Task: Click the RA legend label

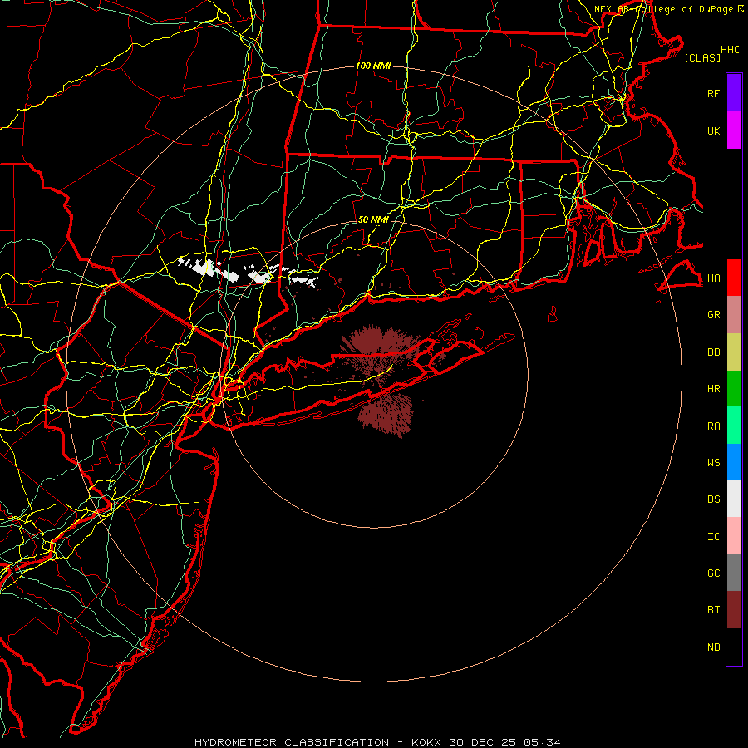Action: [713, 426]
